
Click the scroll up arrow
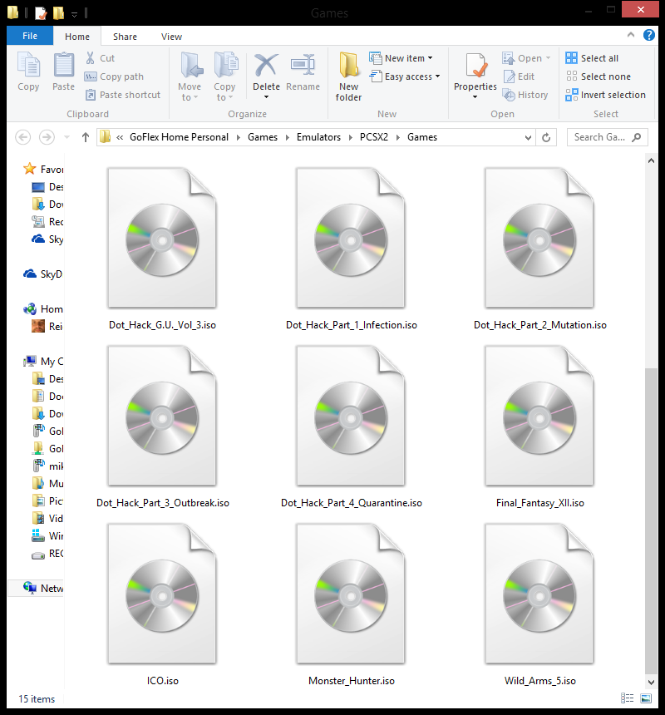pos(651,160)
